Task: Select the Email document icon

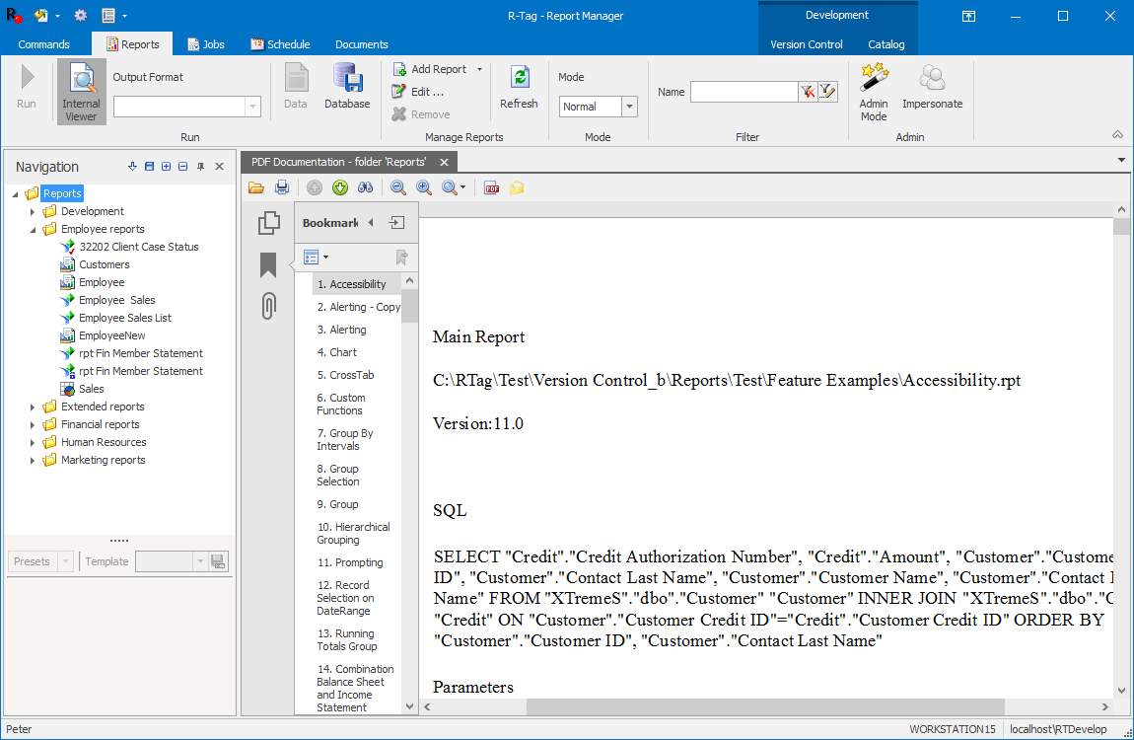Action: click(516, 187)
